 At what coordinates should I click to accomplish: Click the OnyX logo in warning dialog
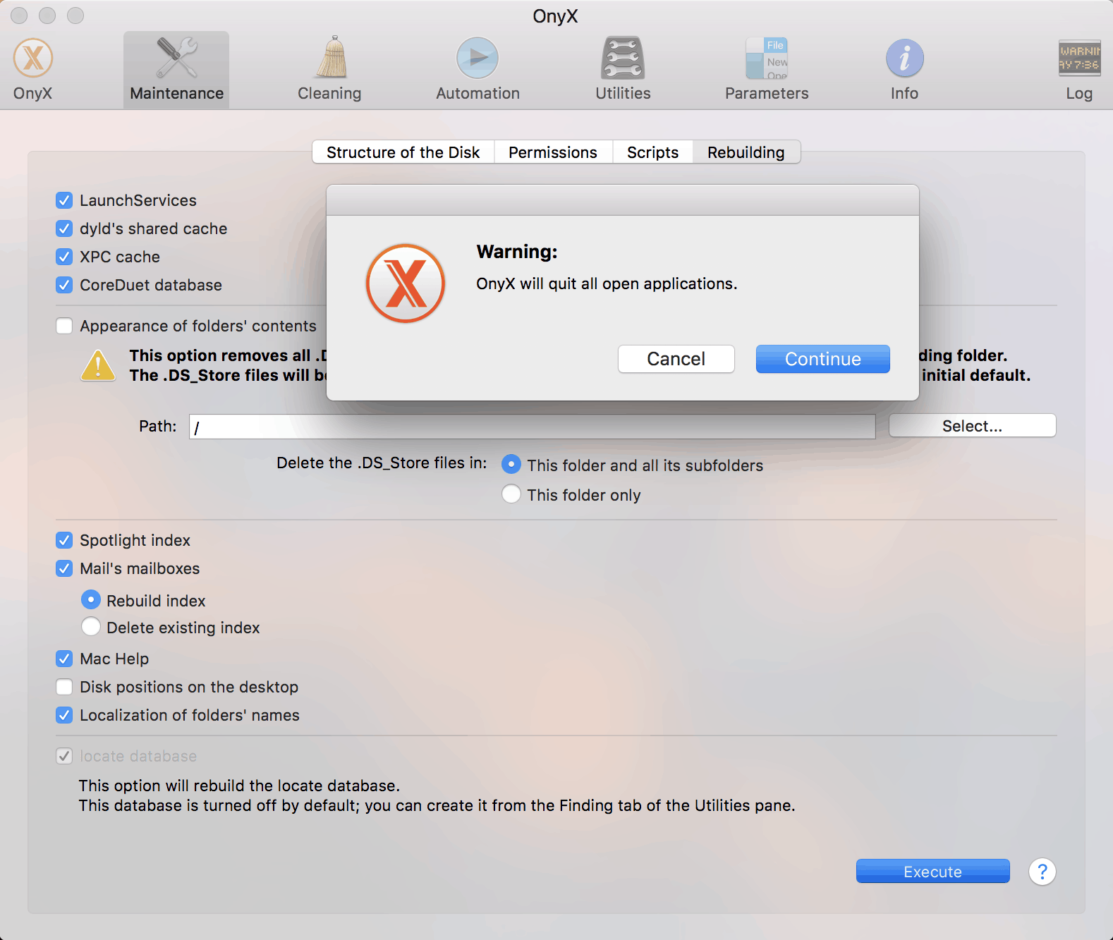406,283
